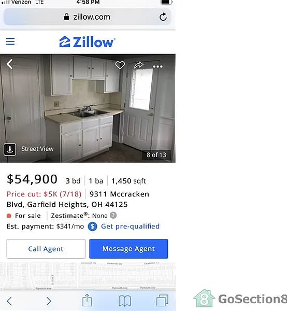Call Agent about this listing
287x311 pixels.
[x=46, y=249]
